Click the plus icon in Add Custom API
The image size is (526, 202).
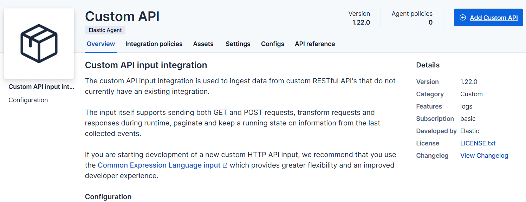pyautogui.click(x=463, y=18)
